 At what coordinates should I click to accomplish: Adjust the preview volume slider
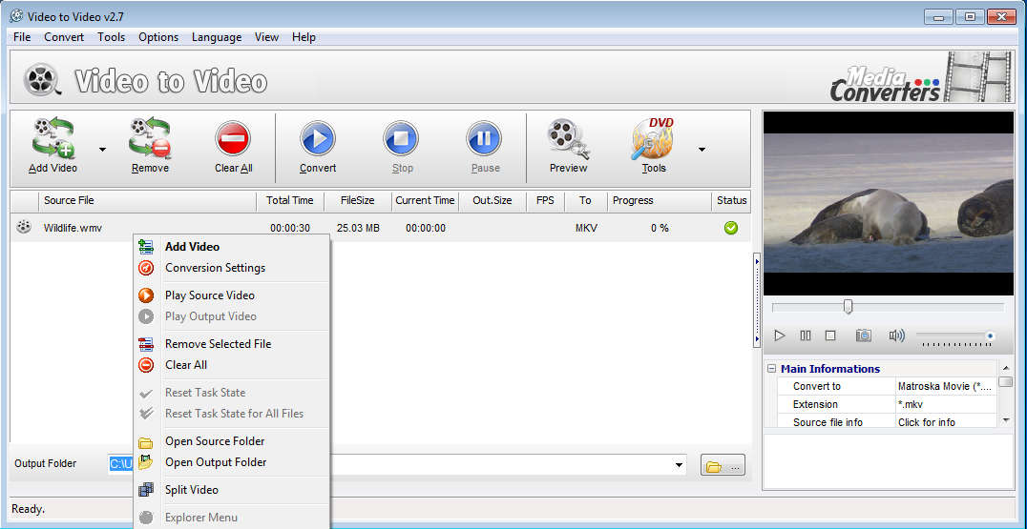pos(955,336)
